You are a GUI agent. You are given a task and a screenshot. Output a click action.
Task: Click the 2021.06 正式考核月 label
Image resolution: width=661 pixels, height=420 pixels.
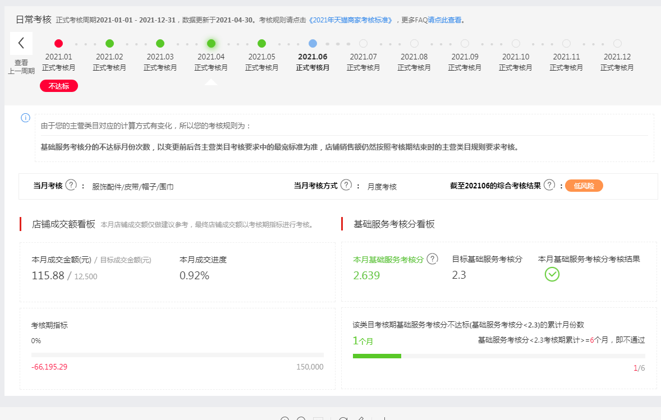tap(313, 62)
